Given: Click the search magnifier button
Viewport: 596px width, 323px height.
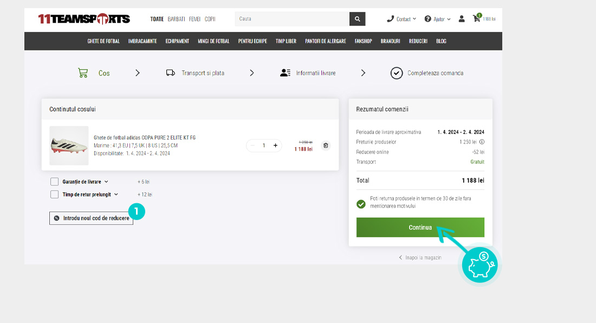Looking at the screenshot, I should [x=357, y=18].
